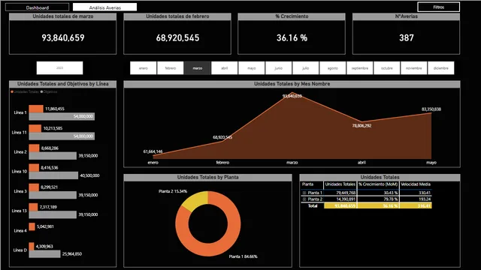The image size is (481, 270).
Task: Select febrero month button
Action: point(171,68)
